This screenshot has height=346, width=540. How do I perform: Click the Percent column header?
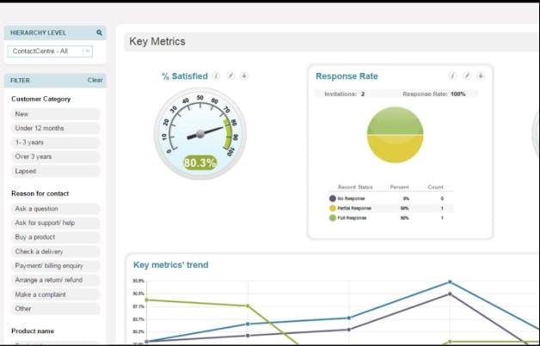tap(400, 187)
